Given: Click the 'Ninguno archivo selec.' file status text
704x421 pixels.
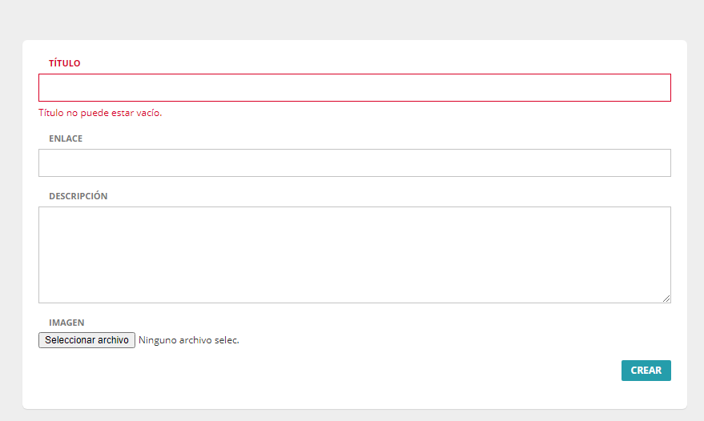Looking at the screenshot, I should click(189, 340).
